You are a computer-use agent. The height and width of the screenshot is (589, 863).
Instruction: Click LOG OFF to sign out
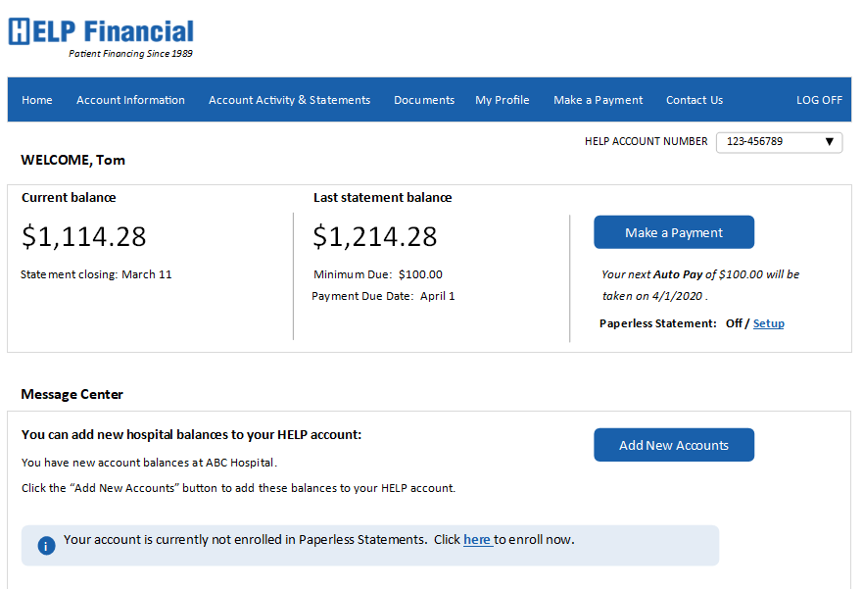coord(819,99)
